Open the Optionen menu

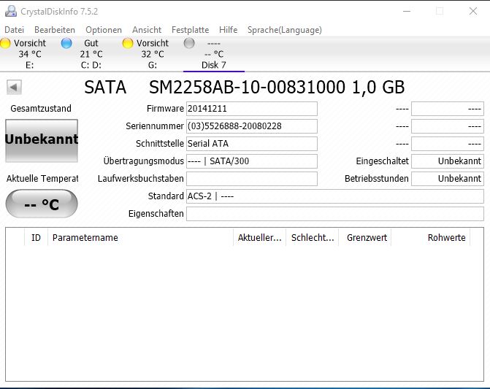pyautogui.click(x=104, y=30)
